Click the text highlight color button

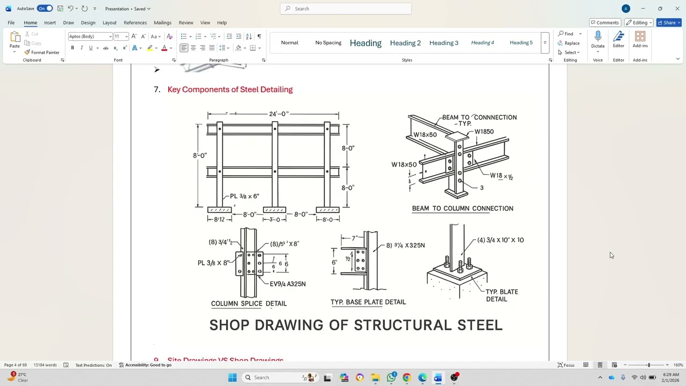pyautogui.click(x=150, y=48)
